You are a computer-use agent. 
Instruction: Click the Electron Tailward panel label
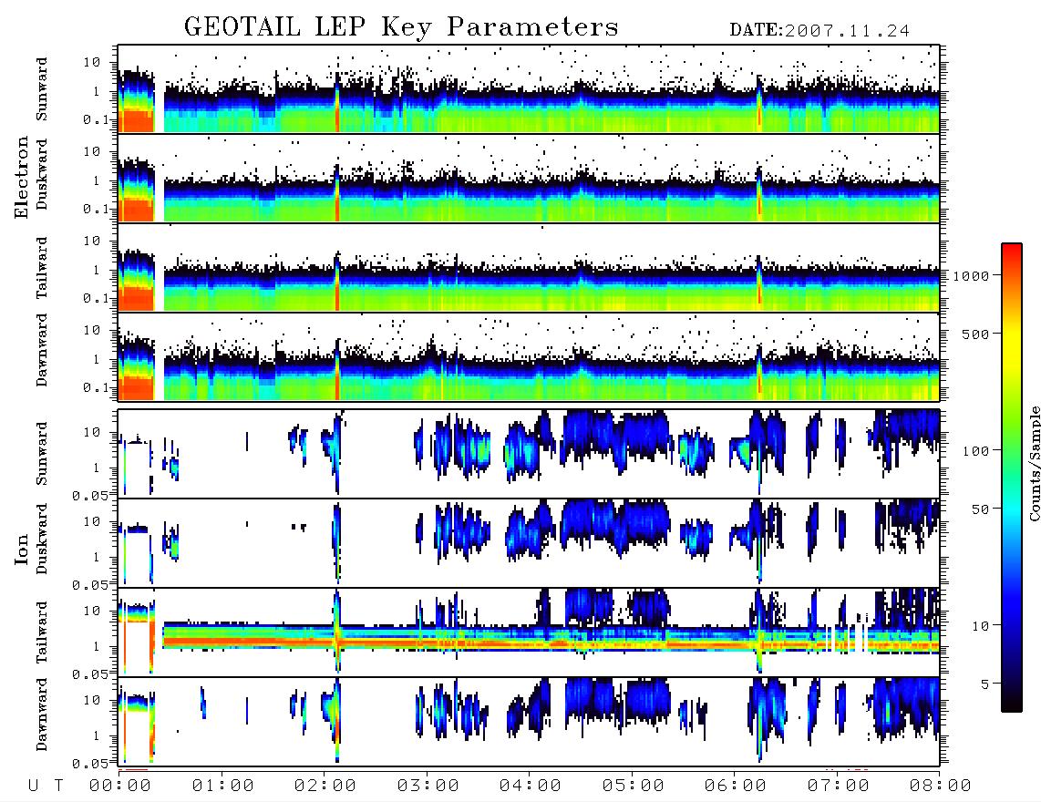(x=42, y=268)
